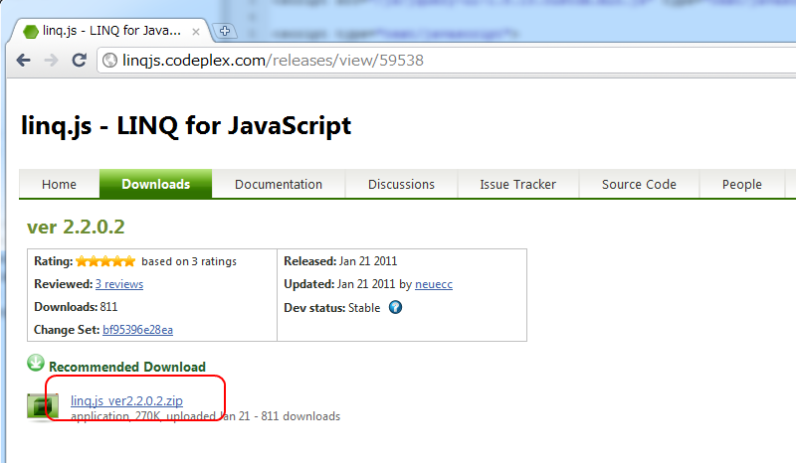Click the Downloads: 811 text
The width and height of the screenshot is (796, 463).
76,307
